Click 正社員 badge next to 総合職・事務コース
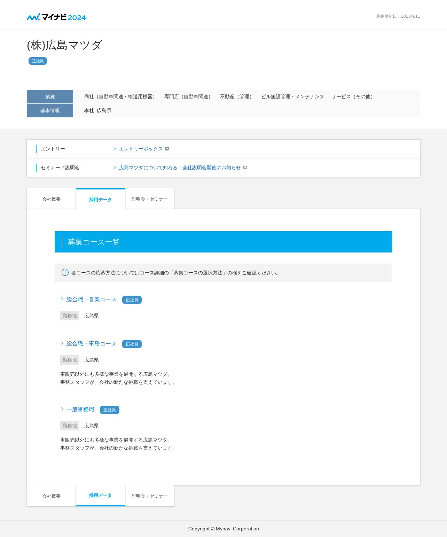This screenshot has width=447, height=537. (x=132, y=344)
